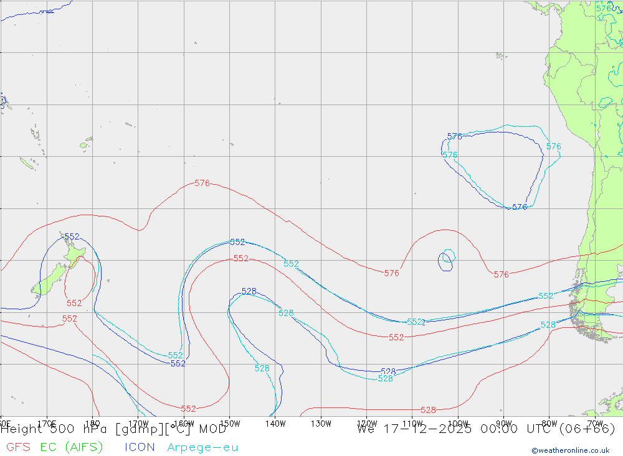Click blue 552 label atop New Zealand's North Island
The width and height of the screenshot is (623, 456).
pos(72,236)
